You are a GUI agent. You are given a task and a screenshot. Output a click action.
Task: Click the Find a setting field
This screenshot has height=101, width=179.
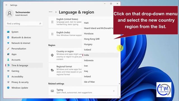(24, 24)
